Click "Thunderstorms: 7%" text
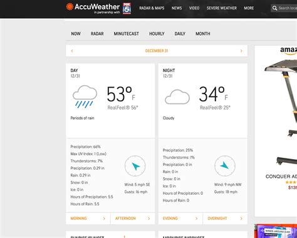297x238 pixels. 86,161
